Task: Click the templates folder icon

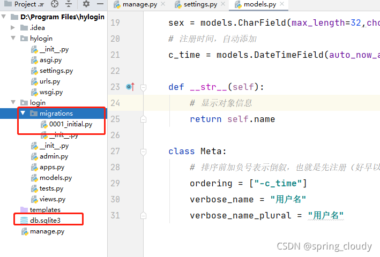Action: [24, 209]
